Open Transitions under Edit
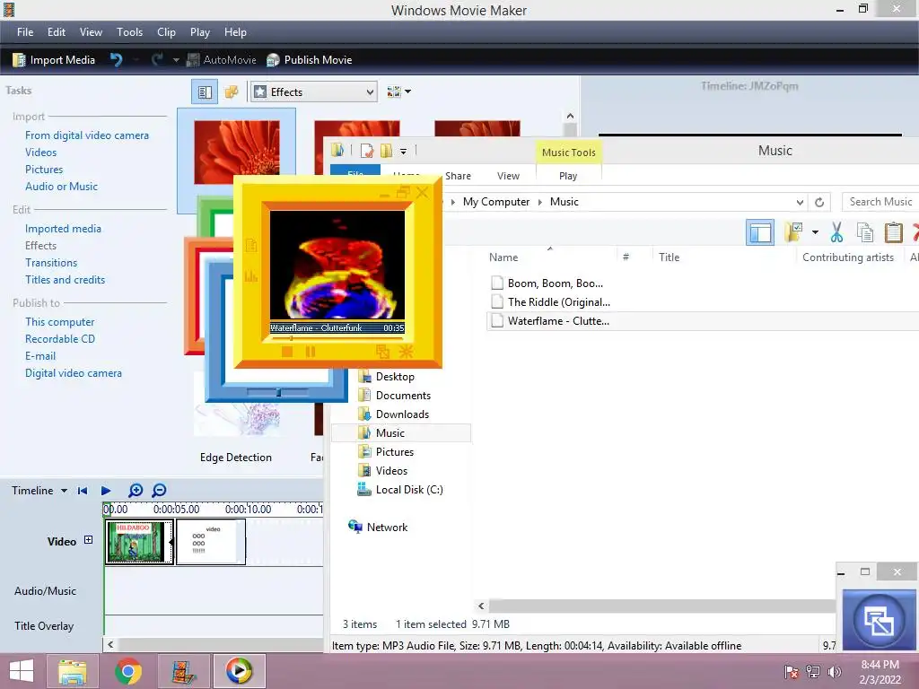919x689 pixels. [x=51, y=263]
